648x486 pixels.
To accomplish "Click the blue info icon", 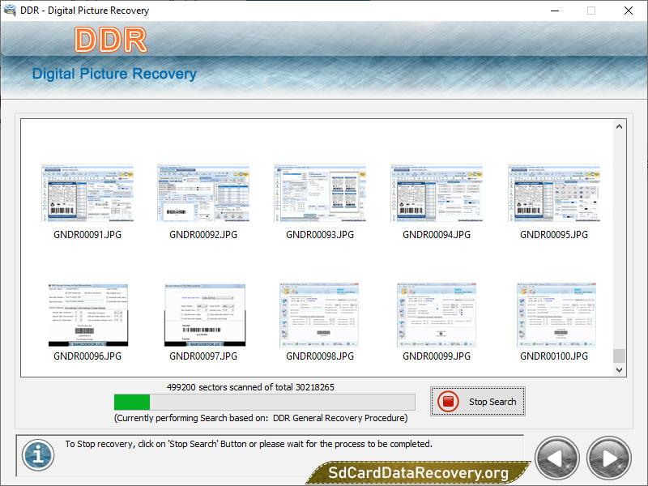I will click(x=37, y=454).
